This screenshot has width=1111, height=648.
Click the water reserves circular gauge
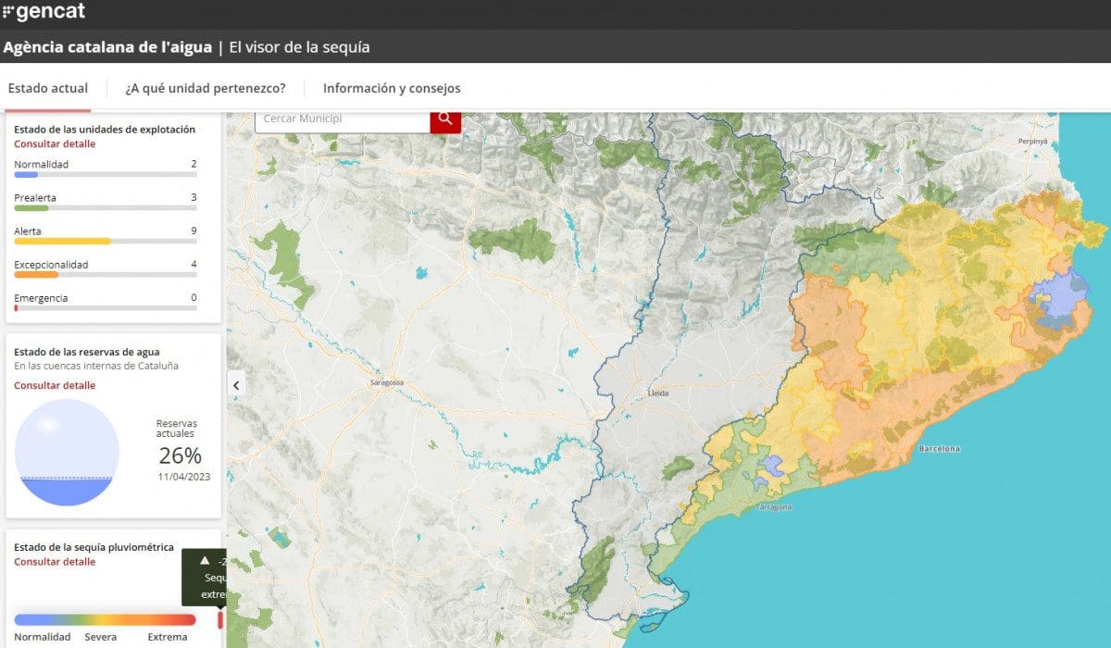click(67, 453)
